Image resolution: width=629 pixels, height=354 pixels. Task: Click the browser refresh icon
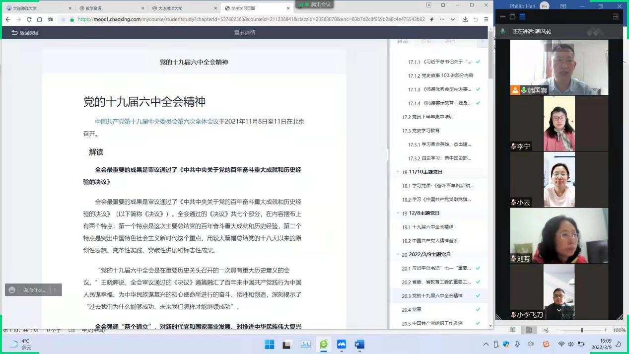(29, 19)
